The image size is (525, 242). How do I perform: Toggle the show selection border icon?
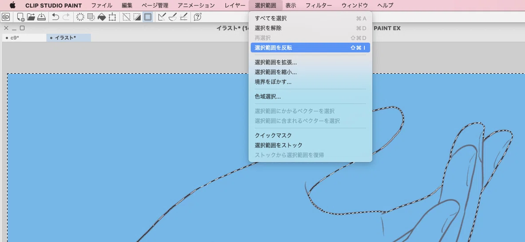(x=148, y=17)
